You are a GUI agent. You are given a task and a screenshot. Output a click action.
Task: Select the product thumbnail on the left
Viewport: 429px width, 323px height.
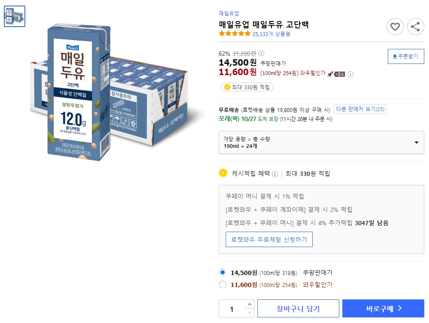(15, 16)
